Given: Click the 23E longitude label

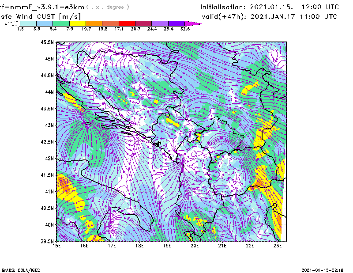Looking at the screenshot, I should click(x=278, y=246).
